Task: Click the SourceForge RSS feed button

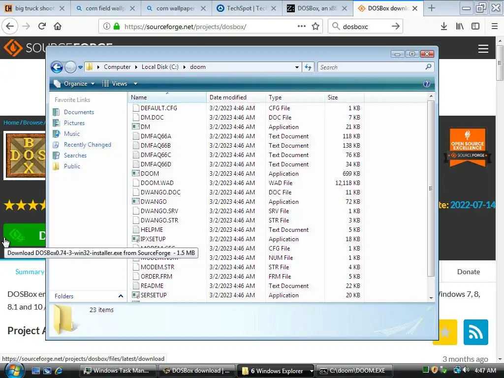Action: pyautogui.click(x=476, y=332)
